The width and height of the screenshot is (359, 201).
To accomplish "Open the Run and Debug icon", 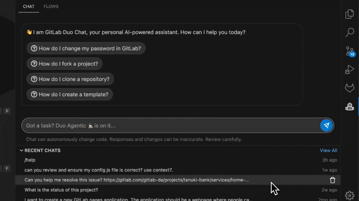I will pyautogui.click(x=349, y=69).
